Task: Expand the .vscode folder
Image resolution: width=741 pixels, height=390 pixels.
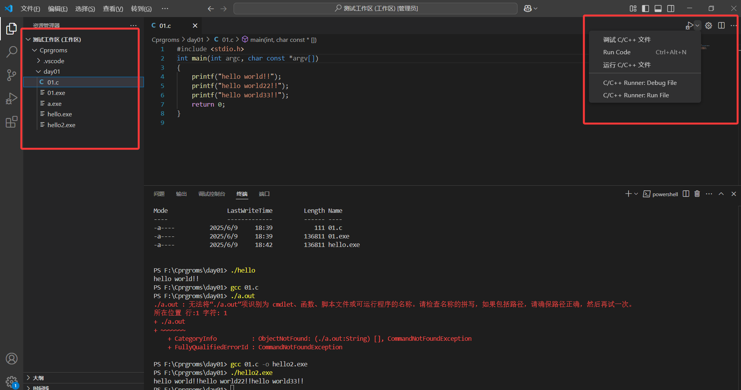Action: pyautogui.click(x=38, y=61)
